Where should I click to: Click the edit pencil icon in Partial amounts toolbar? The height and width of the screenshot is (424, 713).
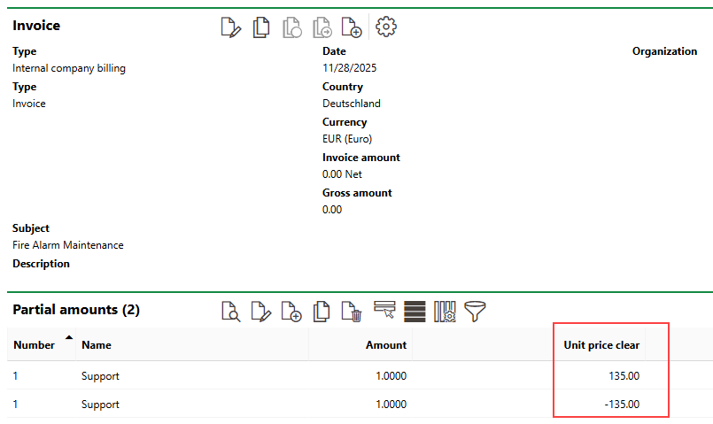(261, 312)
